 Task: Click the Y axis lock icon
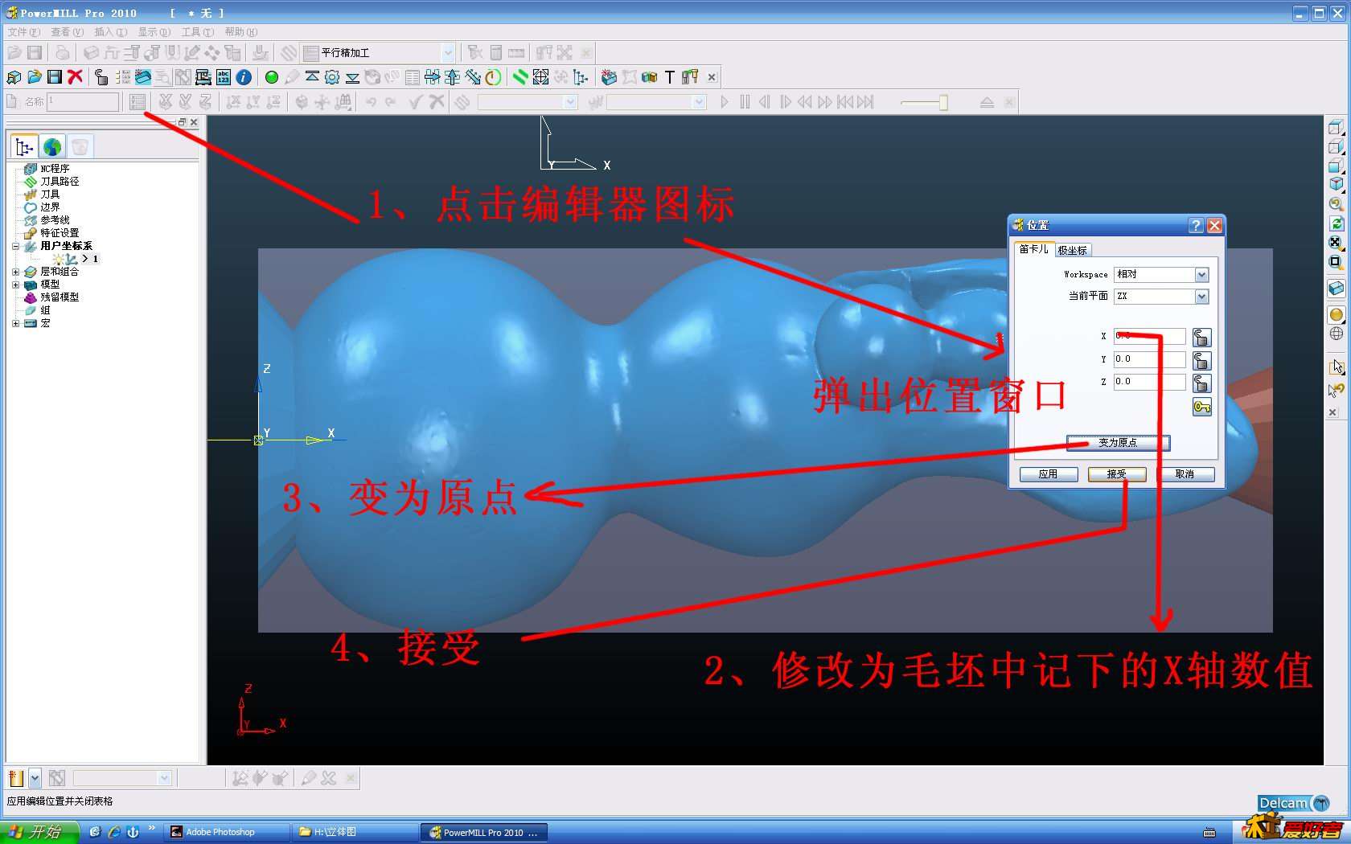tap(1201, 360)
